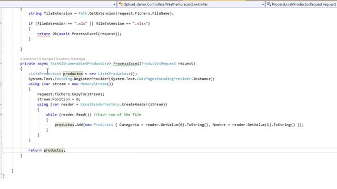Open the Upload_demo.Controllers.WeatherForecastController class dropdown

point(191,4)
